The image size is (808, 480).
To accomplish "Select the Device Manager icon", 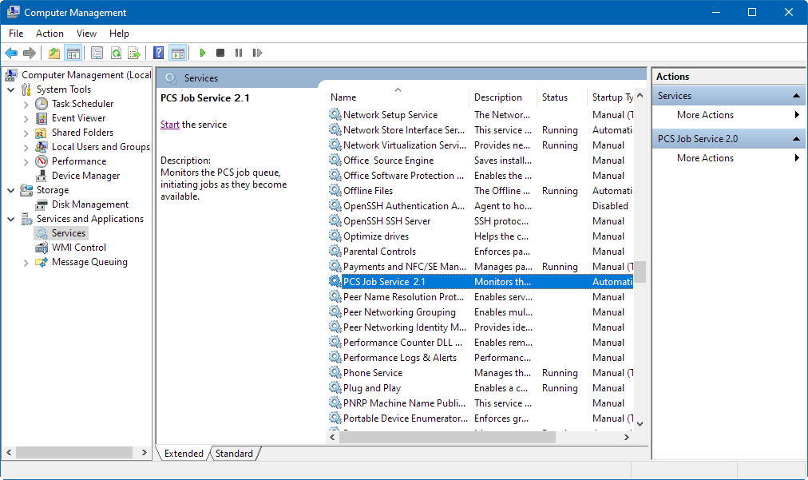I will [x=42, y=176].
